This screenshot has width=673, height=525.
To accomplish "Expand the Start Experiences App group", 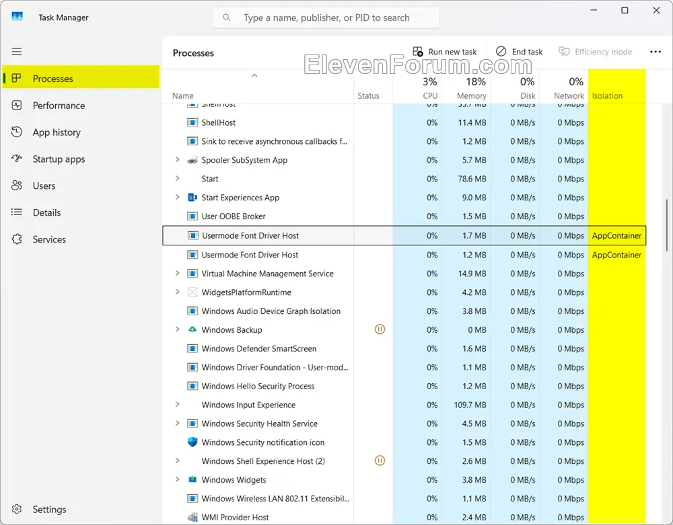I will tap(177, 197).
